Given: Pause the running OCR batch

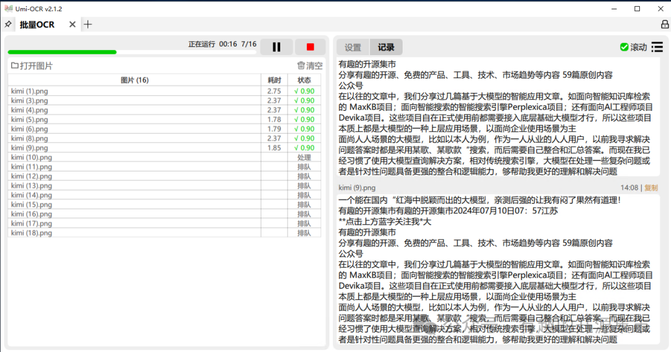Looking at the screenshot, I should (x=276, y=47).
